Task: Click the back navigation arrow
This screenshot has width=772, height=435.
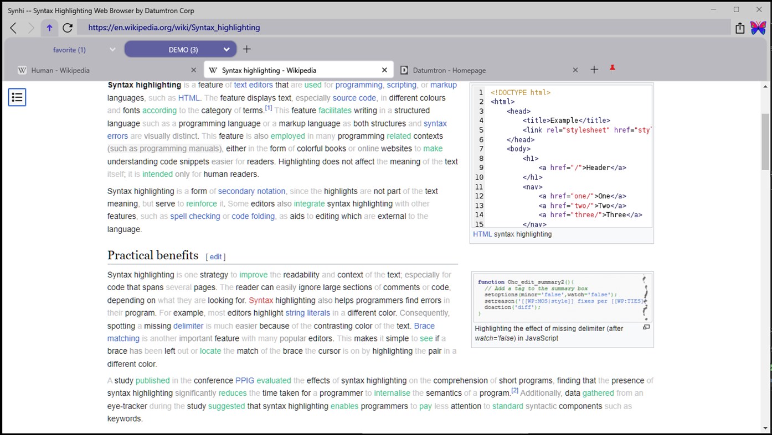Action: 13,27
